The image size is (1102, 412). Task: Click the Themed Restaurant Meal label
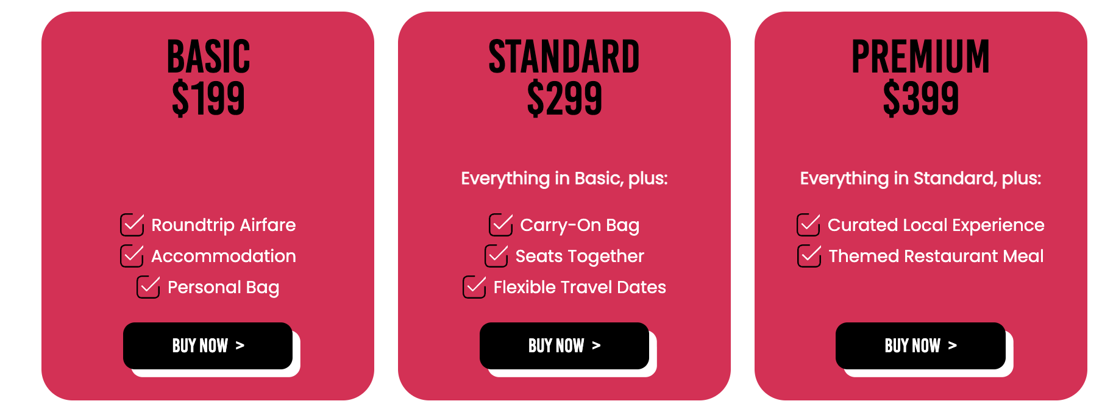pos(936,256)
